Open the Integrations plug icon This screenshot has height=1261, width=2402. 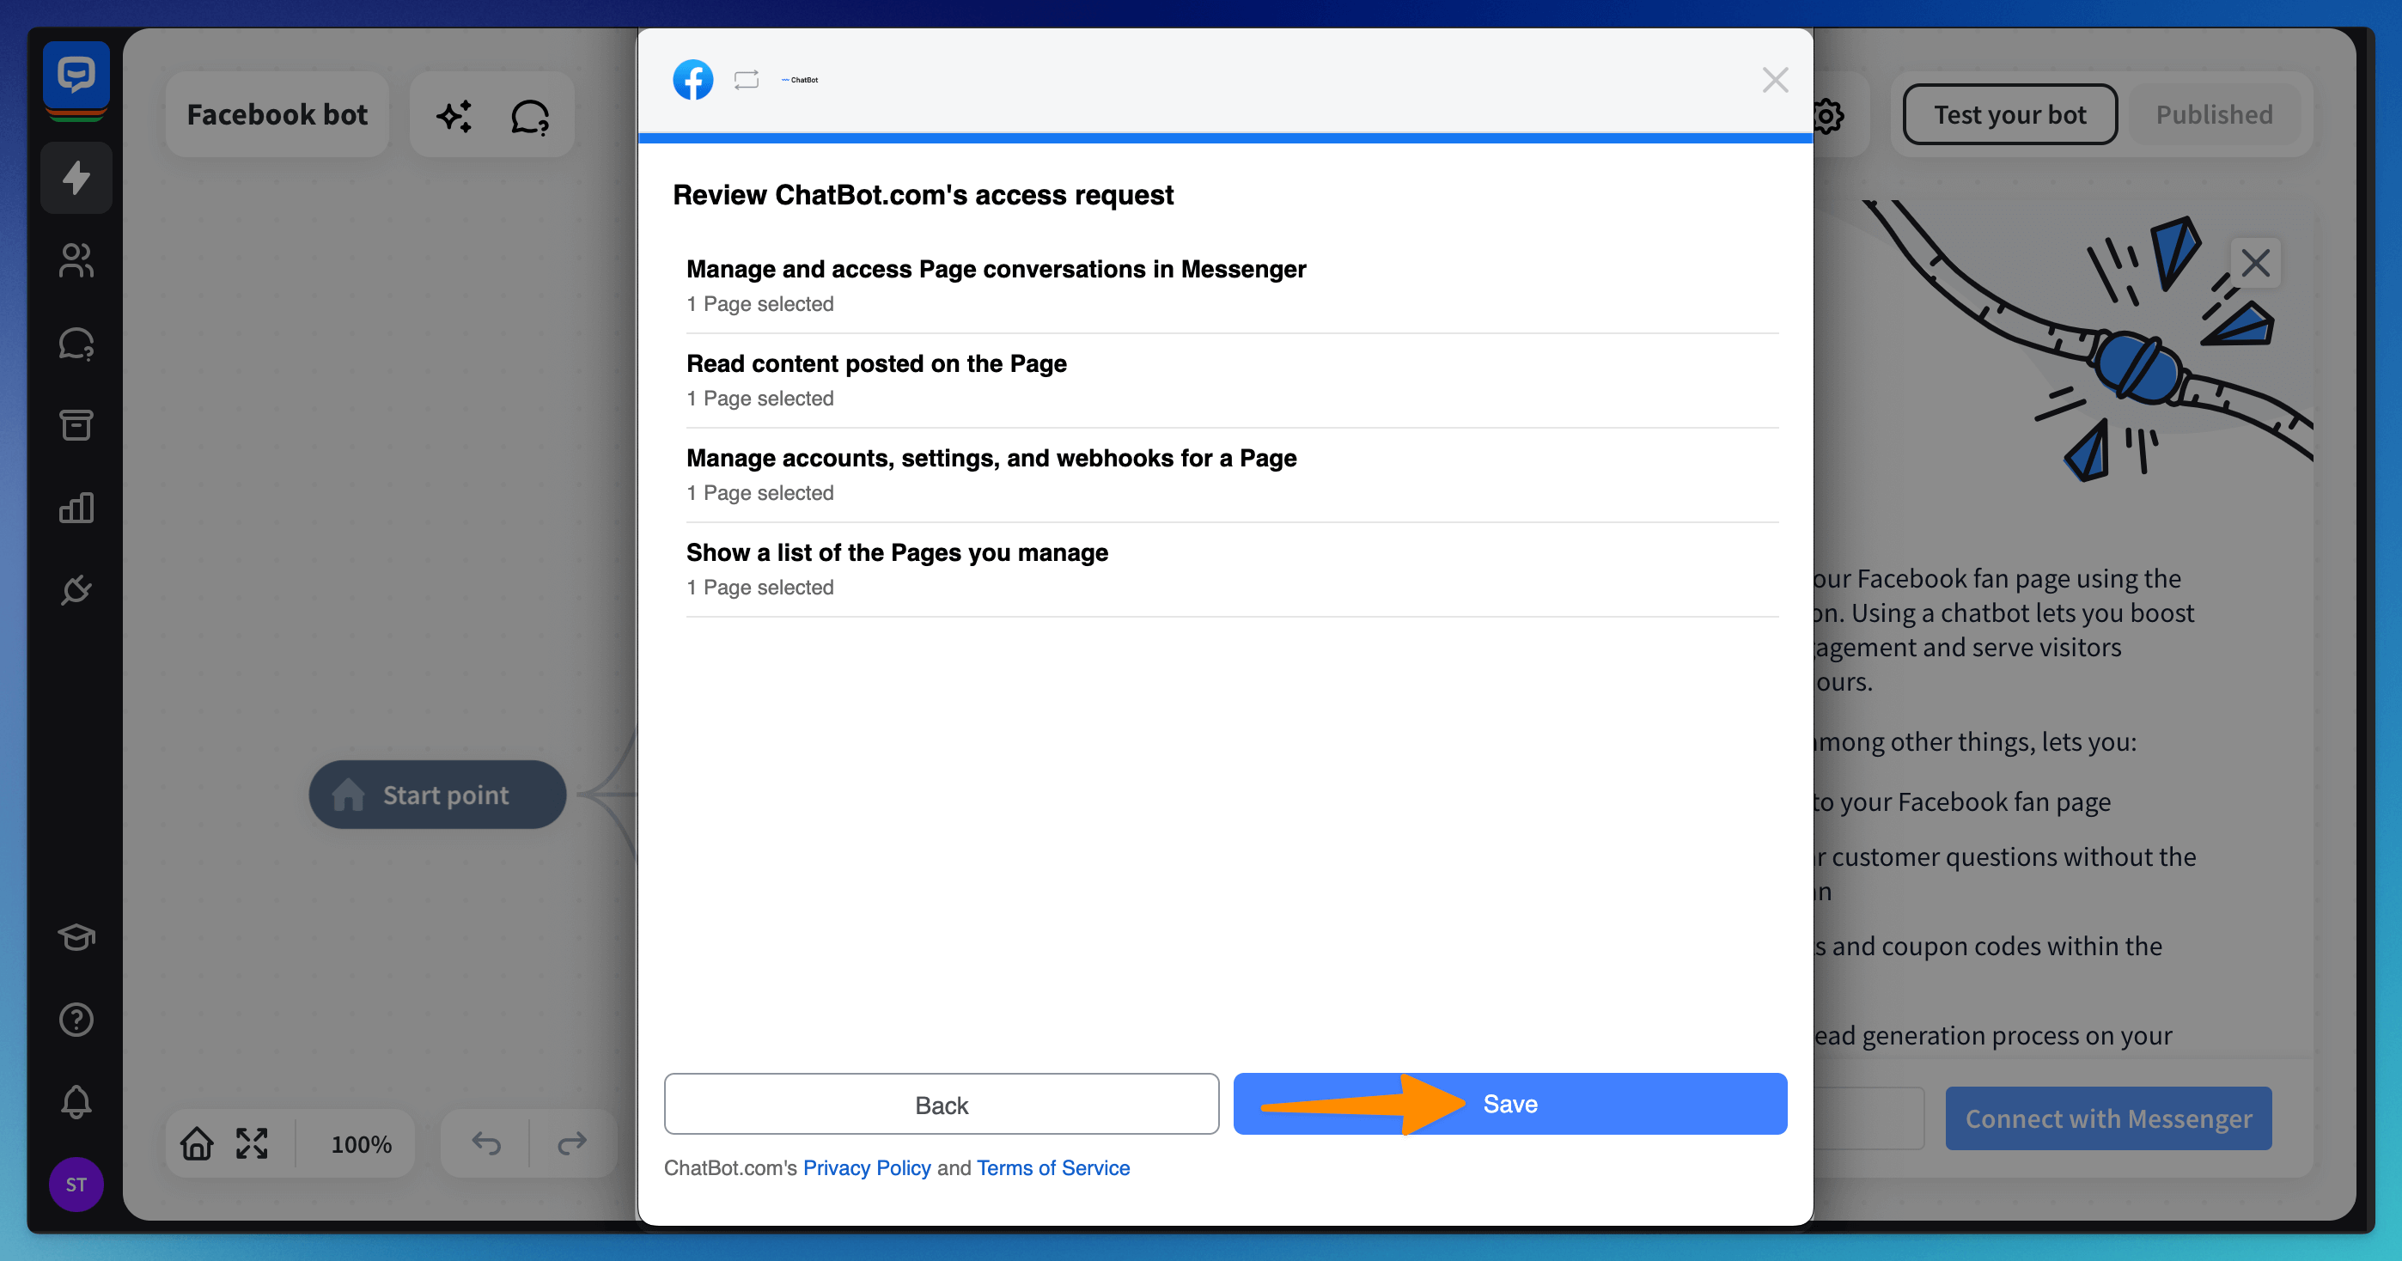coord(76,590)
